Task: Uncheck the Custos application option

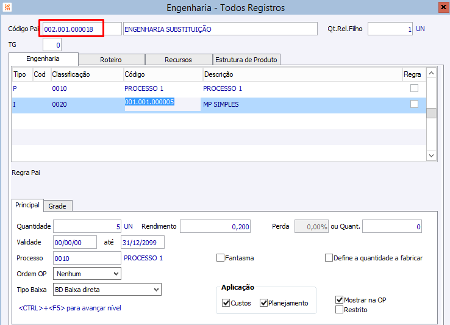Action: pos(226,303)
